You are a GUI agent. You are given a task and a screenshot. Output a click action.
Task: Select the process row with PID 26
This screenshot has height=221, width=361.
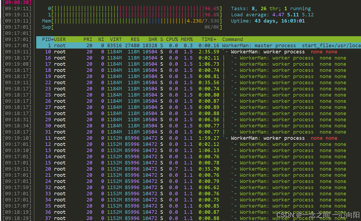(x=199, y=101)
